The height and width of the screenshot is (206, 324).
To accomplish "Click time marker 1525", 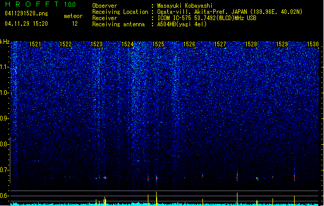I will pos(158,44).
